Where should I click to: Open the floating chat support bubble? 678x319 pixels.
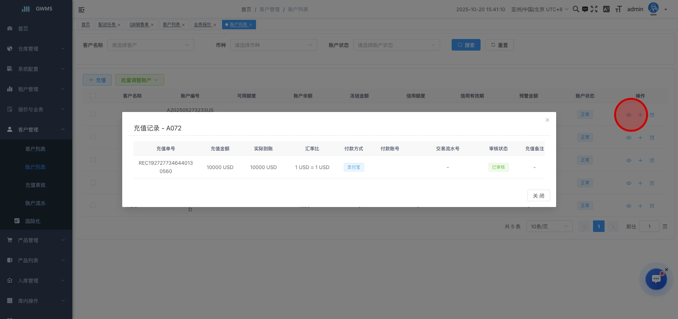656,279
